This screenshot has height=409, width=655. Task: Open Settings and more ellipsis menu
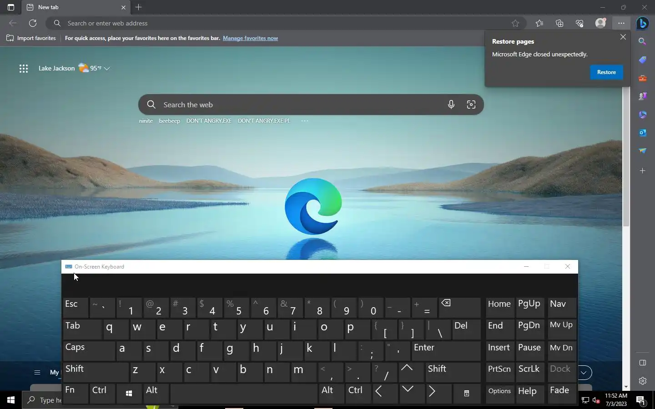click(621, 23)
